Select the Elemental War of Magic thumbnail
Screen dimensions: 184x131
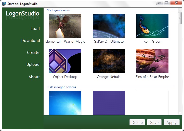[65, 26]
